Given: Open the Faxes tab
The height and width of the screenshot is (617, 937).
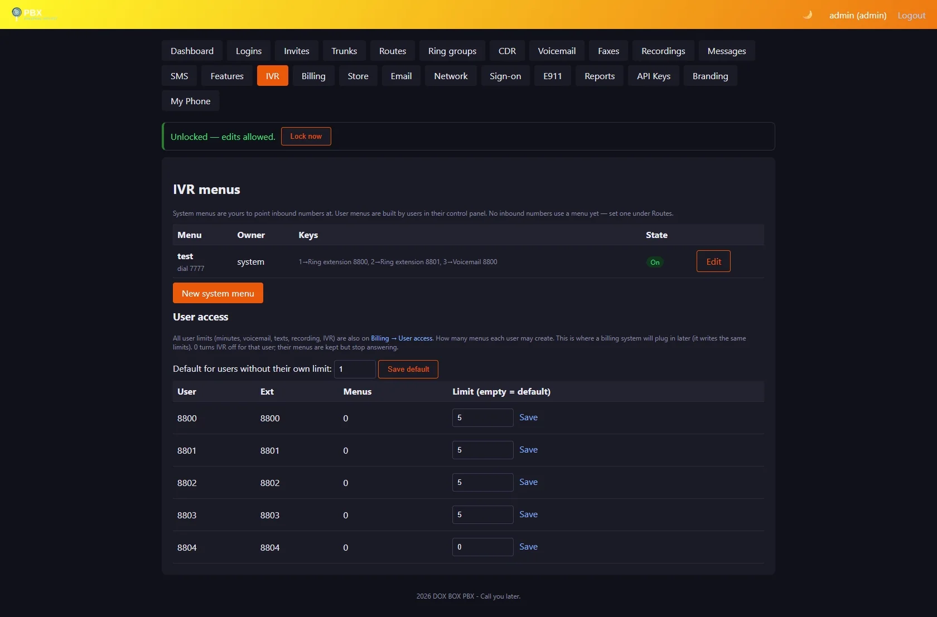Looking at the screenshot, I should click(608, 51).
